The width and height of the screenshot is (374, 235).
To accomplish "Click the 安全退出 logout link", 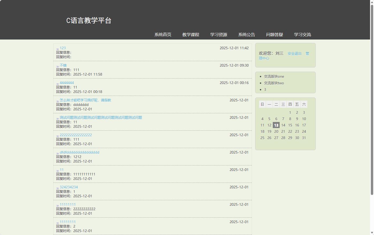I will (294, 53).
